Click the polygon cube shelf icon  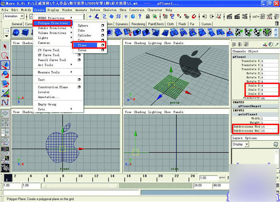(25, 32)
